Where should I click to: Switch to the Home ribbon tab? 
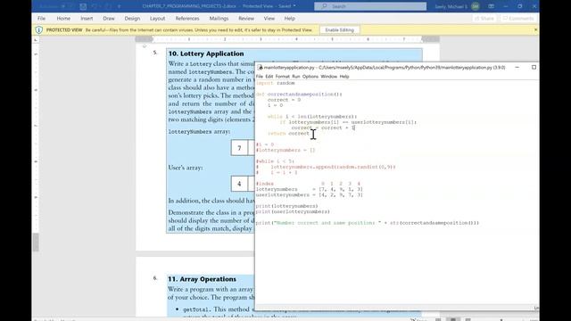point(63,18)
